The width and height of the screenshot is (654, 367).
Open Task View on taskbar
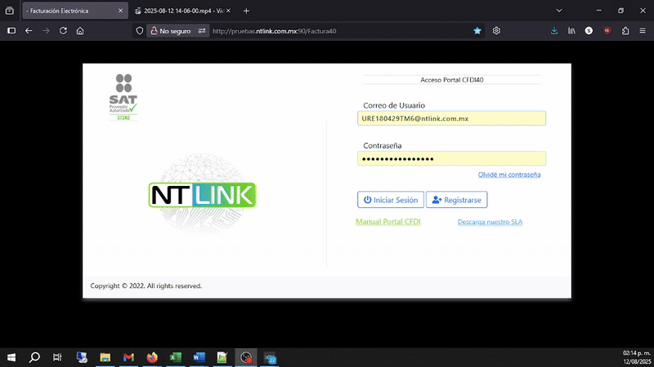(57, 357)
